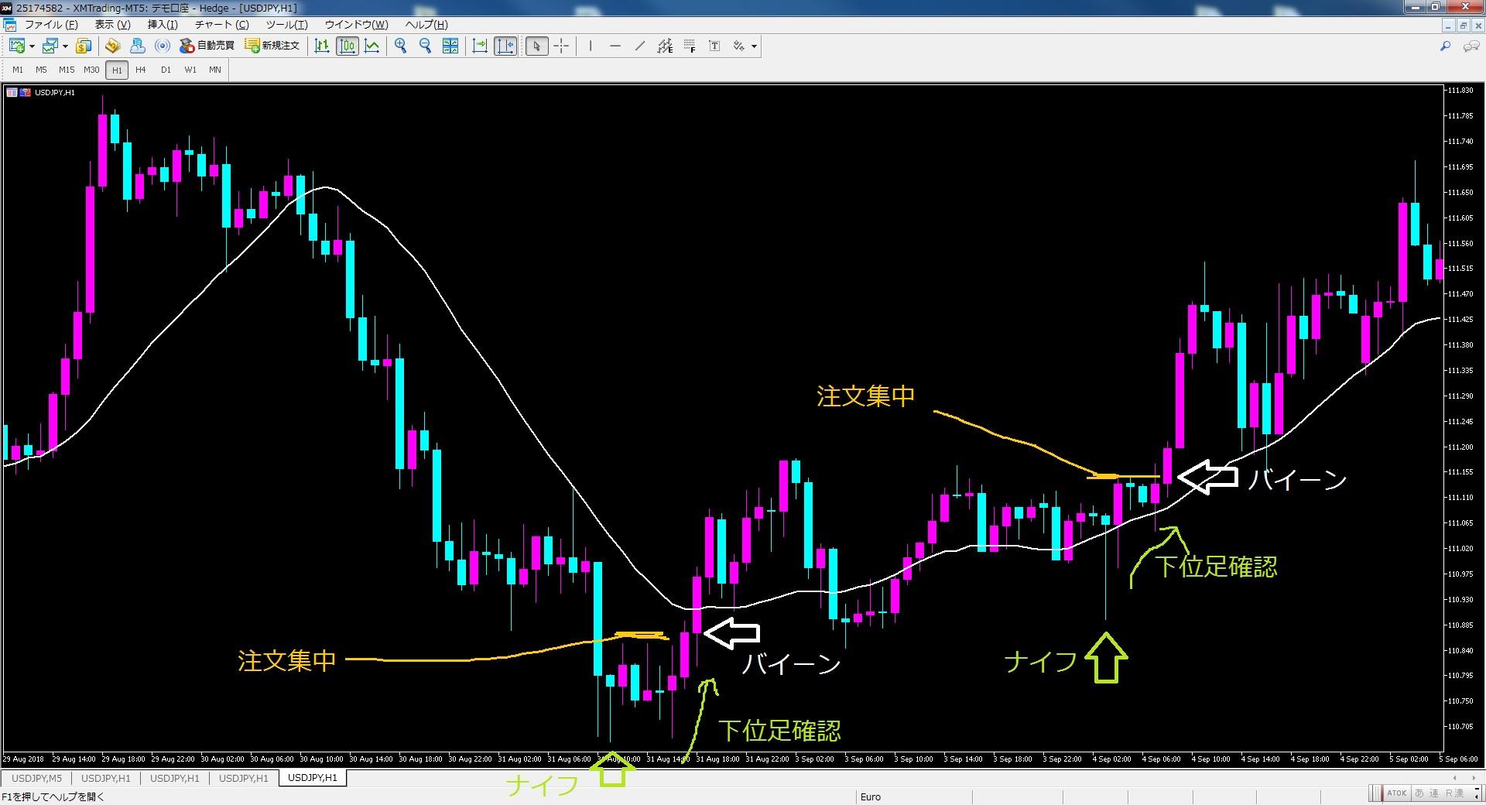This screenshot has width=1486, height=805.
Task: Open the search magnifier icon
Action: pos(1445,46)
